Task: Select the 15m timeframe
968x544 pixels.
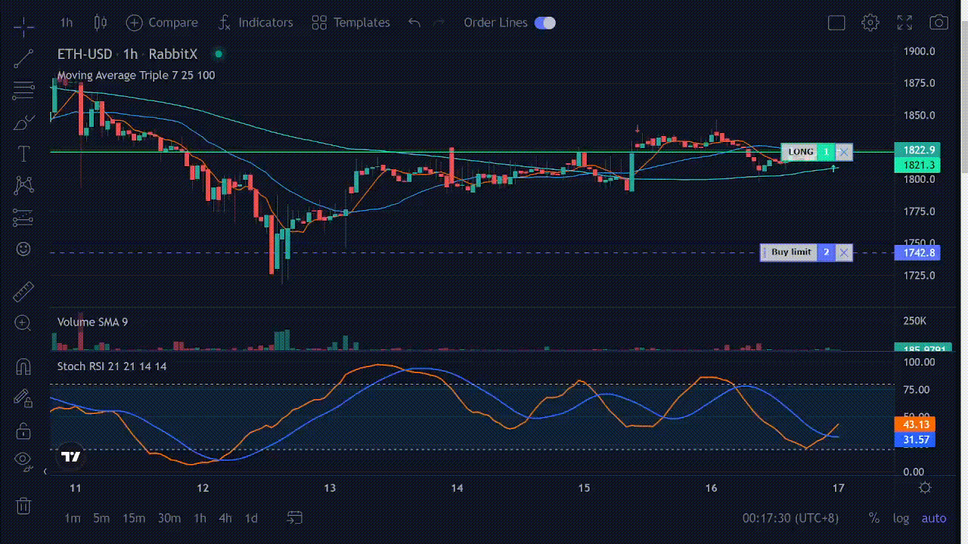Action: 134,518
